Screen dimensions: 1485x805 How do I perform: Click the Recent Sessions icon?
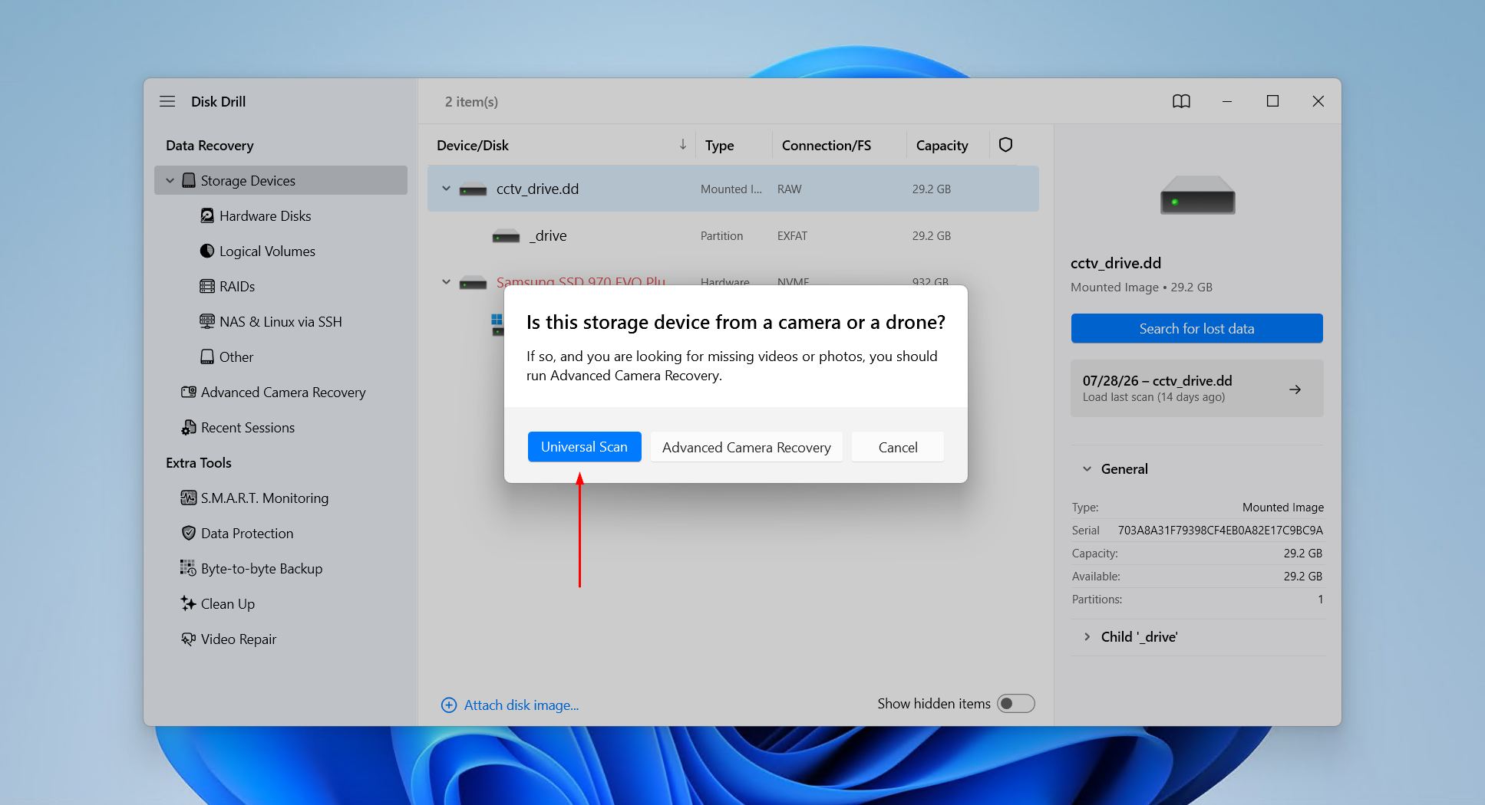[189, 427]
